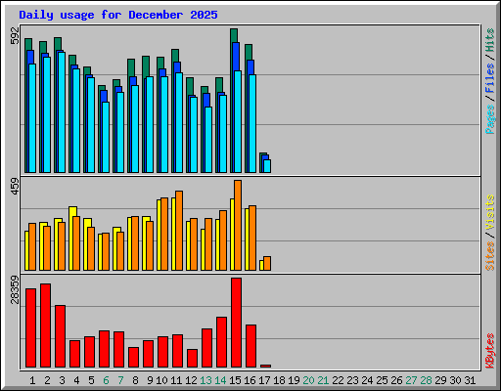Click day 3 on the x-axis
Screen dimensions: 501x391
[62, 380]
